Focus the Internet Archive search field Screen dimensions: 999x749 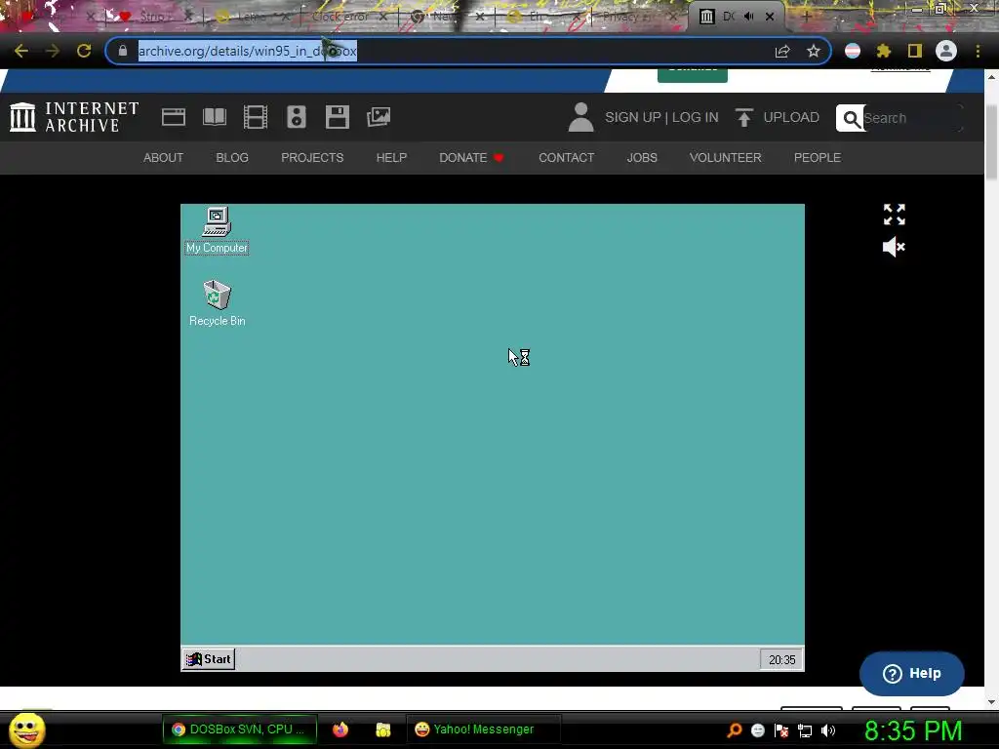click(911, 118)
